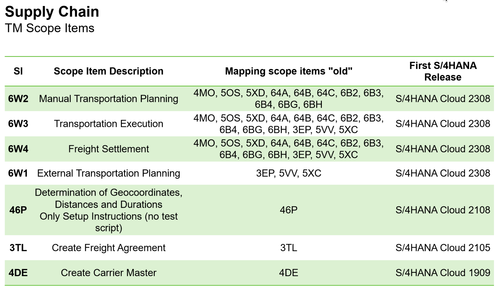Select the Transportation Execution description cell
Image resolution: width=501 pixels, height=292 pixels.
tap(109, 124)
